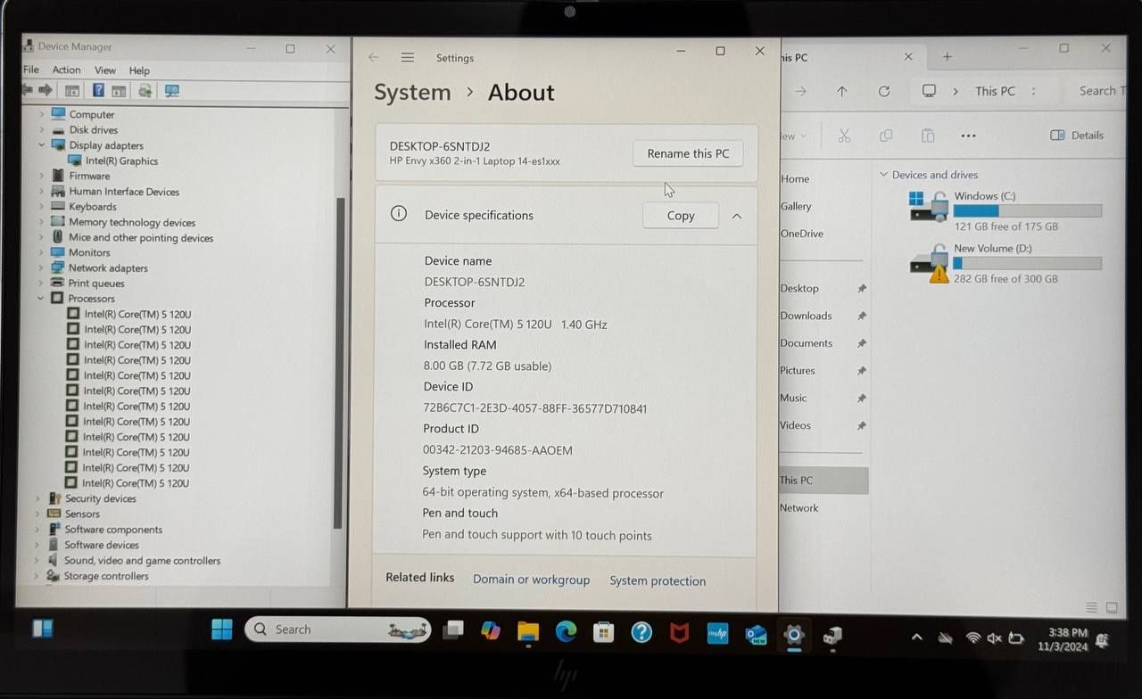The image size is (1142, 699).
Task: Click the Cut scissors icon in File Explorer
Action: tap(844, 136)
